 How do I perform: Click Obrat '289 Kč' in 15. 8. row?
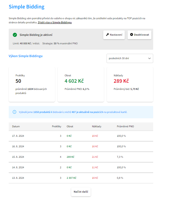point(70,157)
